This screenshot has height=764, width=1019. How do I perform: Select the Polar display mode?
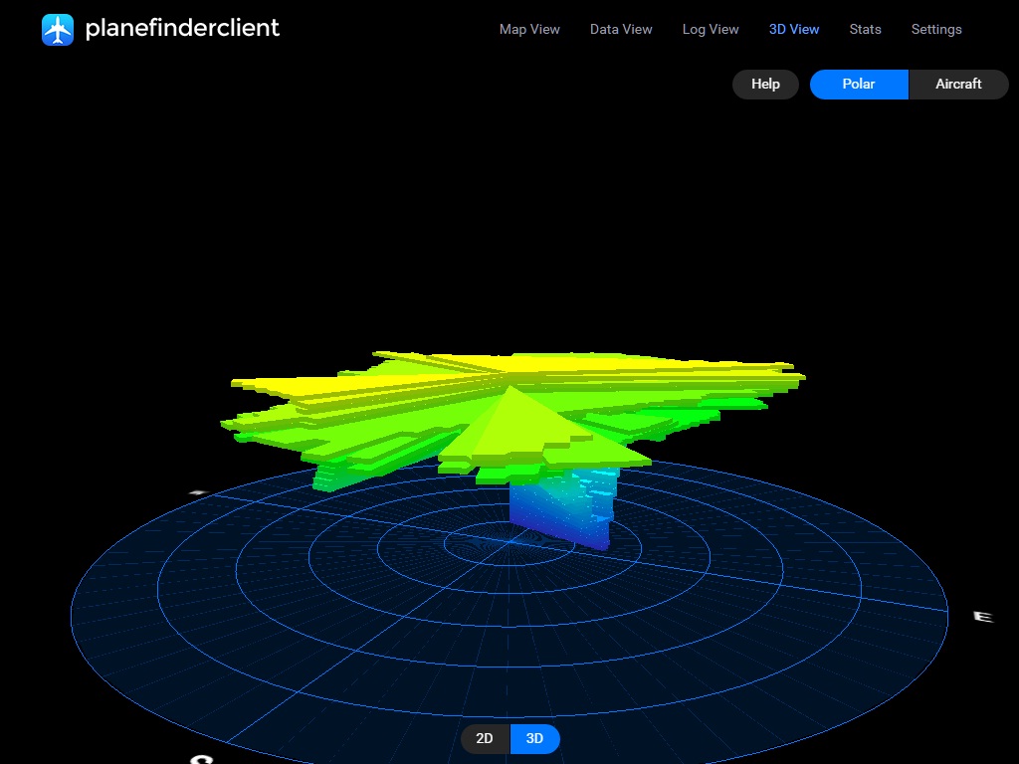pyautogui.click(x=859, y=84)
